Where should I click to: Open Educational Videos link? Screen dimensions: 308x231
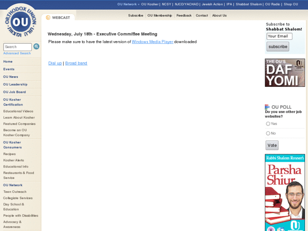point(18,111)
